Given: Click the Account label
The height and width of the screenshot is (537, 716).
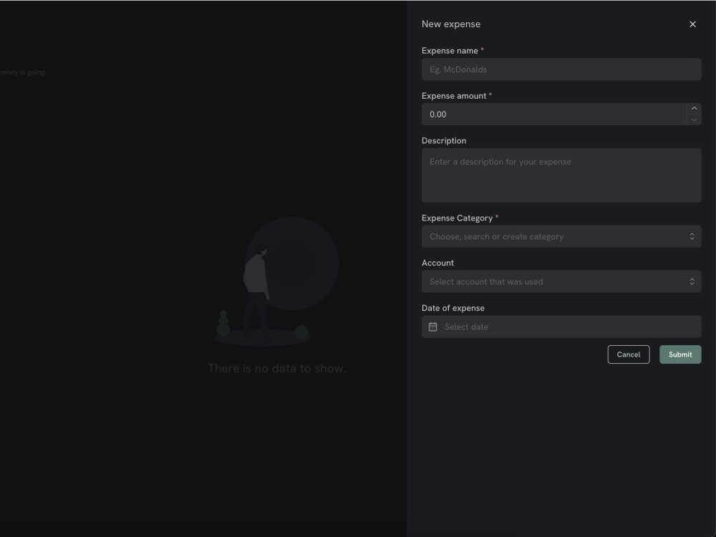Looking at the screenshot, I should coord(437,263).
